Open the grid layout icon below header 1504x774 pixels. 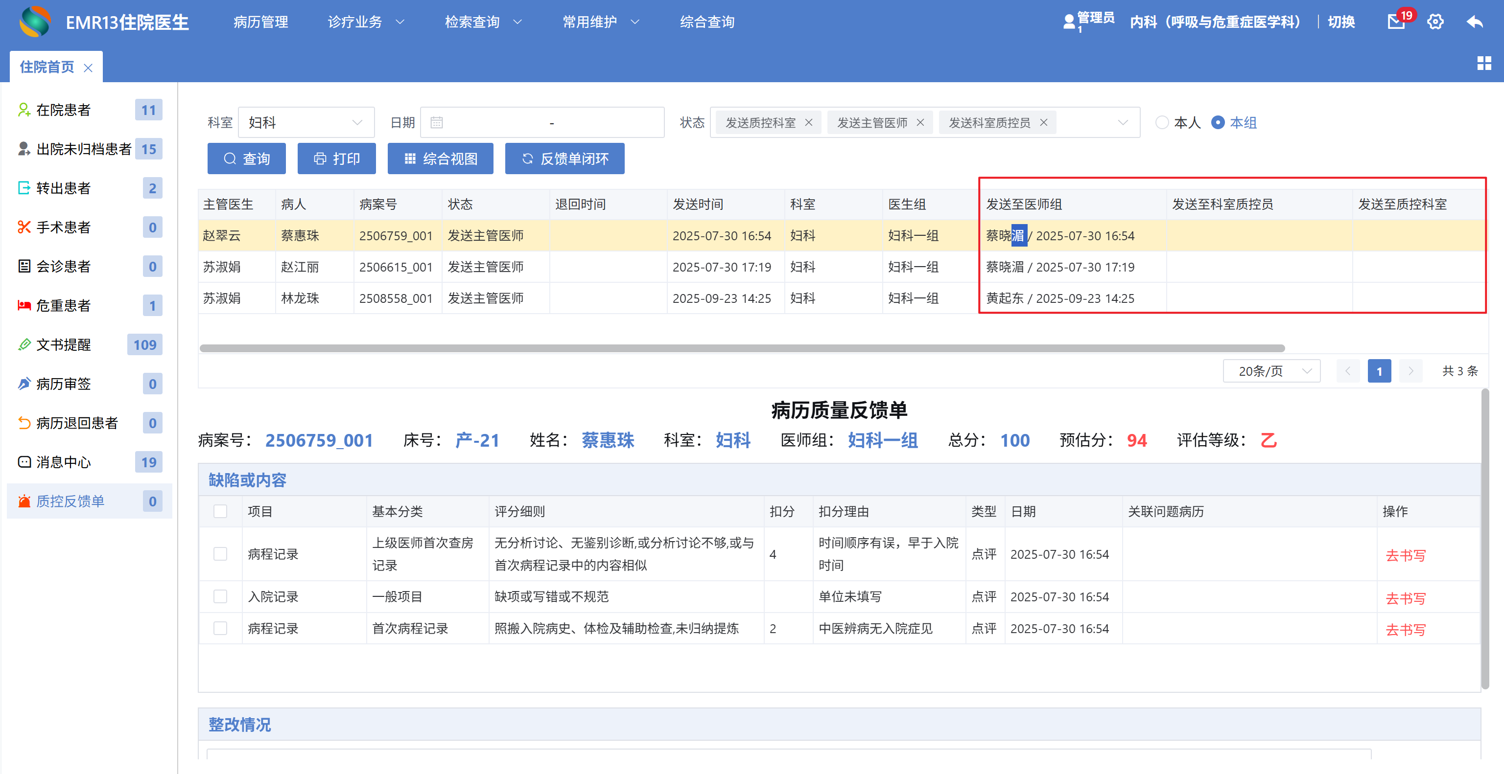pyautogui.click(x=1483, y=63)
